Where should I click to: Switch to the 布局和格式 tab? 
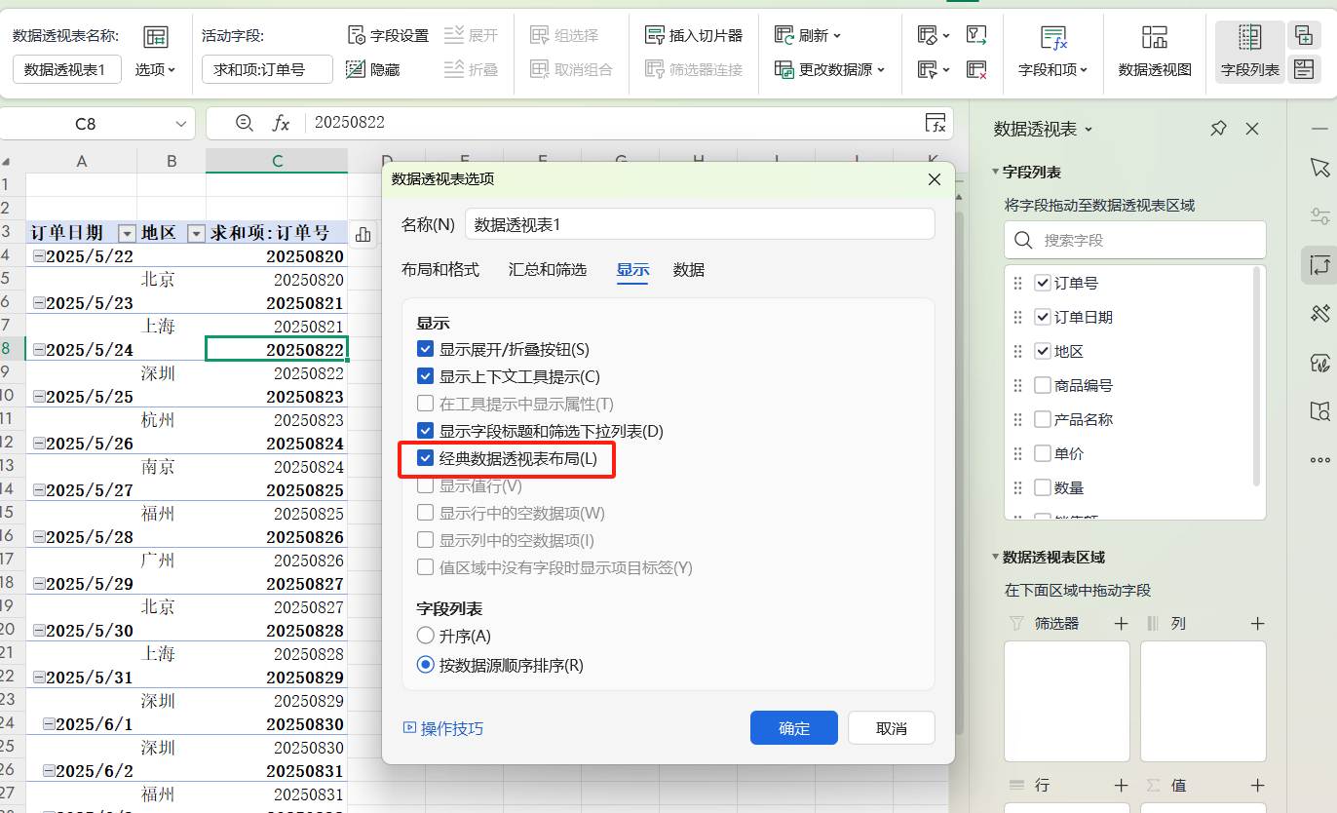click(440, 270)
